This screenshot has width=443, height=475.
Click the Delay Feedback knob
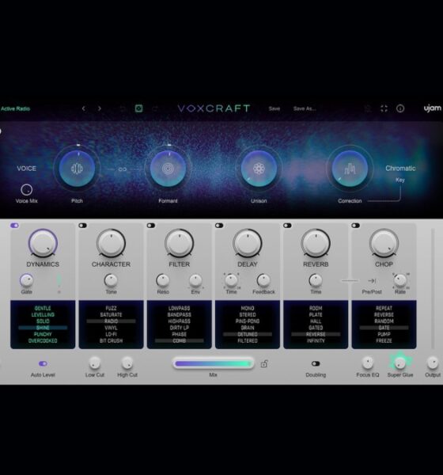pyautogui.click(x=263, y=280)
